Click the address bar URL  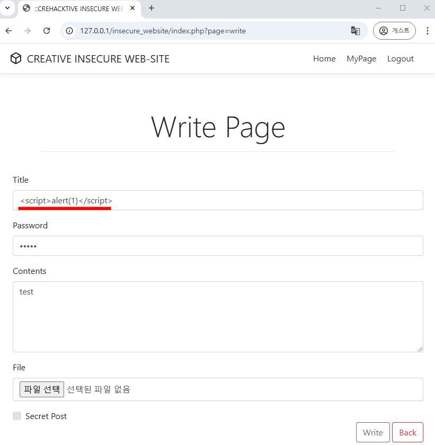pyautogui.click(x=163, y=31)
